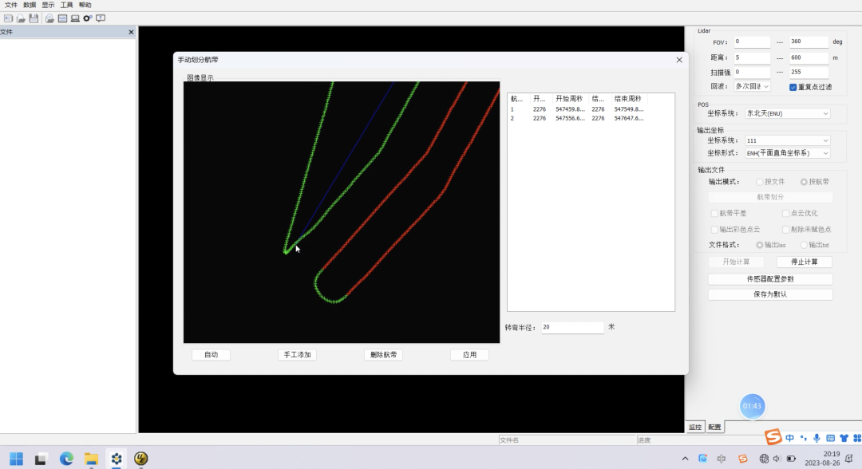This screenshot has width=862, height=469.
Task: Expand the 坐标形式 ENH dropdown
Action: pyautogui.click(x=787, y=153)
